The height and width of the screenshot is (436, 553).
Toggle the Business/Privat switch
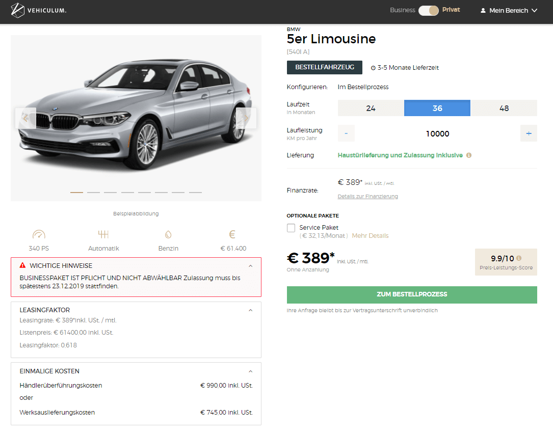coord(429,11)
